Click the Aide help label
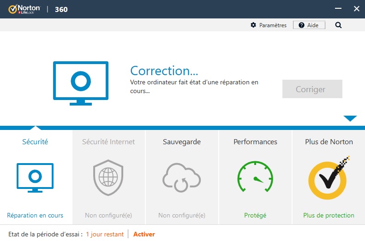365x241 pixels. tap(312, 25)
